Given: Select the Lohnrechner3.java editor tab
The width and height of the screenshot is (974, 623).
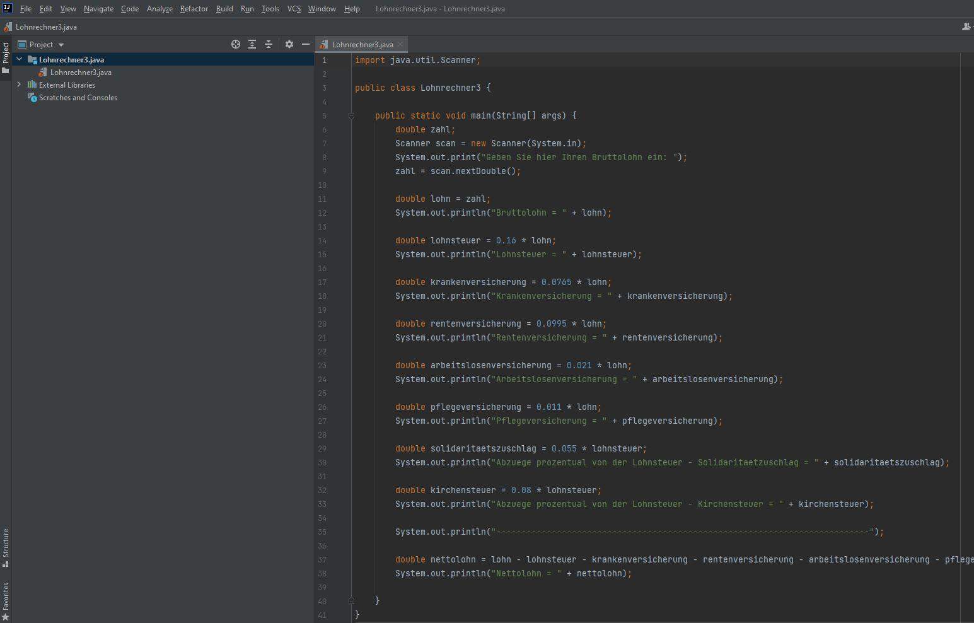Looking at the screenshot, I should pyautogui.click(x=361, y=44).
